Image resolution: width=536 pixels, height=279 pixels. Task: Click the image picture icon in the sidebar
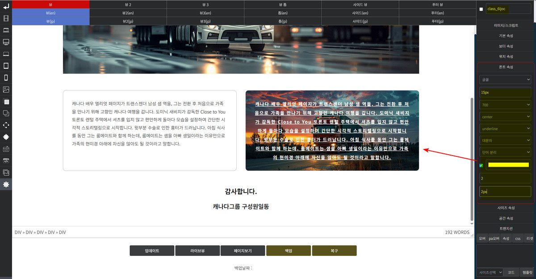[x=6, y=90]
